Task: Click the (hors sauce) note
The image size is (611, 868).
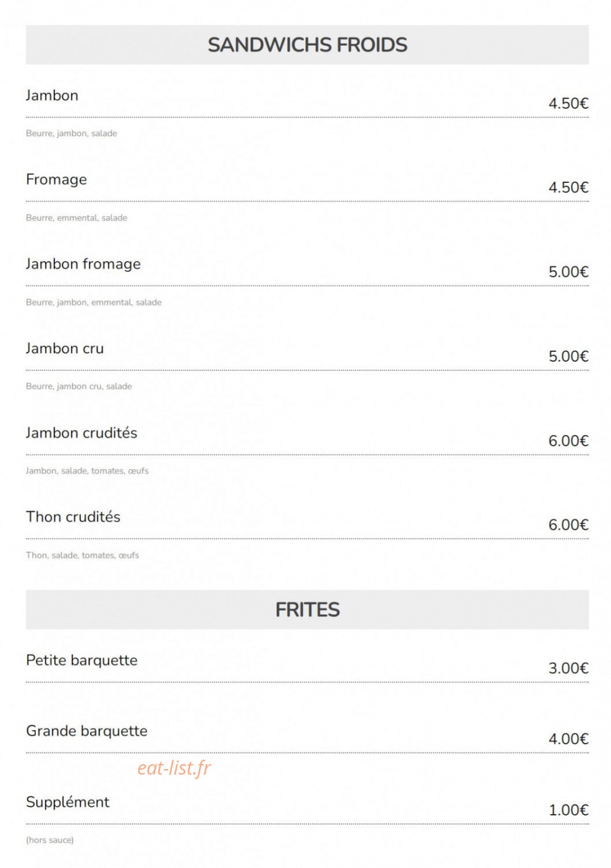Action: pos(49,840)
